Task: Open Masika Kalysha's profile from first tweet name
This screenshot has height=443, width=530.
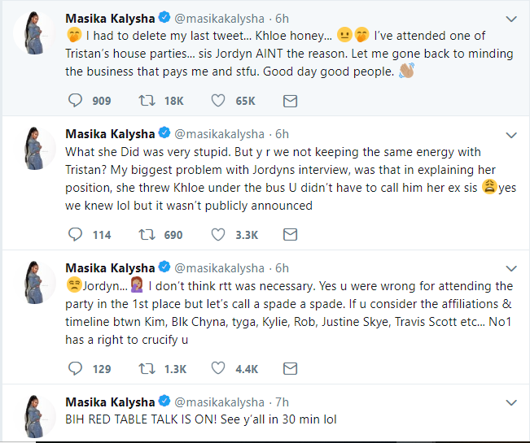Action: [x=109, y=17]
